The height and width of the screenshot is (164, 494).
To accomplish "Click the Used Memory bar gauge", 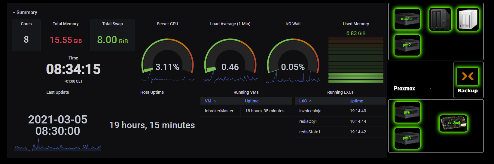I will tap(356, 60).
